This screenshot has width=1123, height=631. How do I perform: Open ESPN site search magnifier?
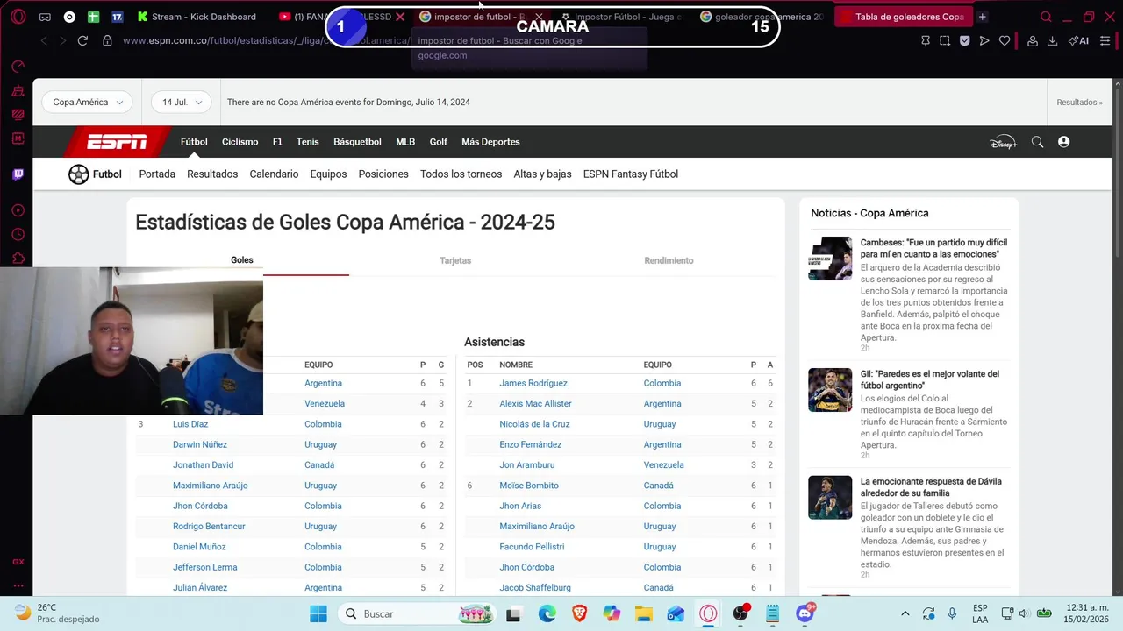pos(1037,142)
